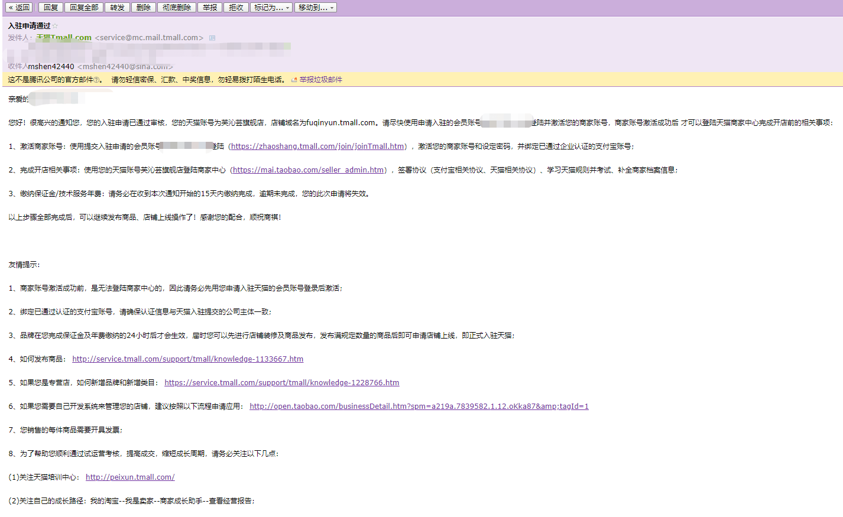The image size is (843, 517).
Task: Reject sender with 拒收 button
Action: 236,8
